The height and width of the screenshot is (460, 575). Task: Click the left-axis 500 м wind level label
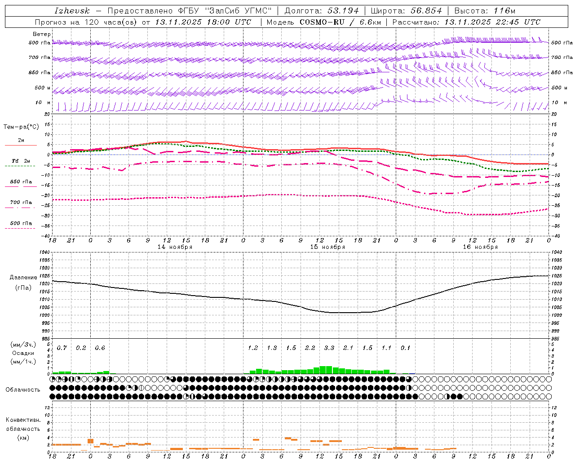pyautogui.click(x=43, y=88)
